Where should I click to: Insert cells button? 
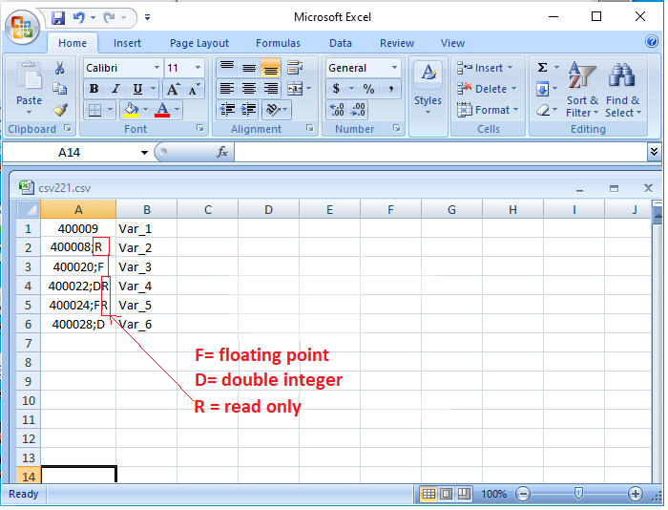click(485, 68)
